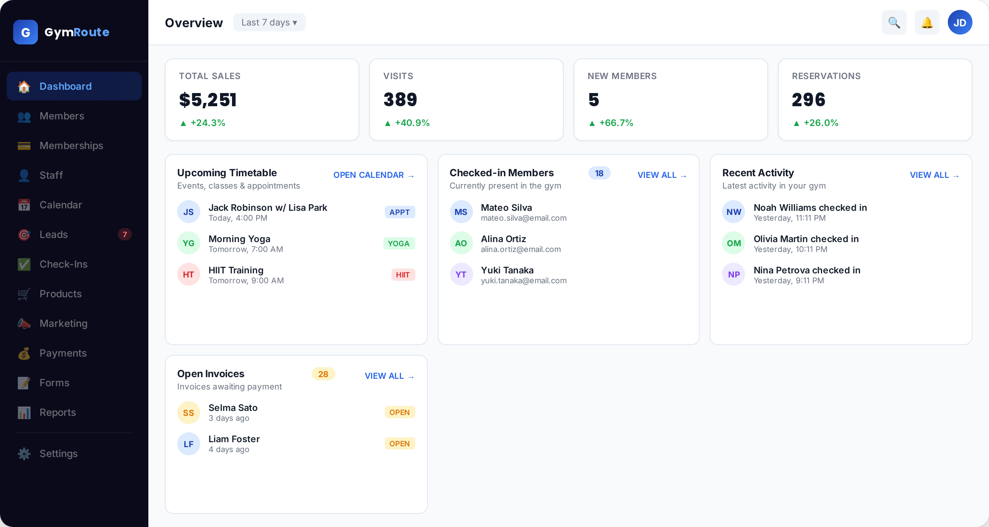Click the Overview page heading
989x527 pixels.
point(194,23)
